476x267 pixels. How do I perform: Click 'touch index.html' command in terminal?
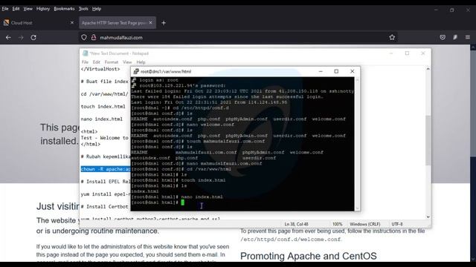pyautogui.click(x=203, y=180)
